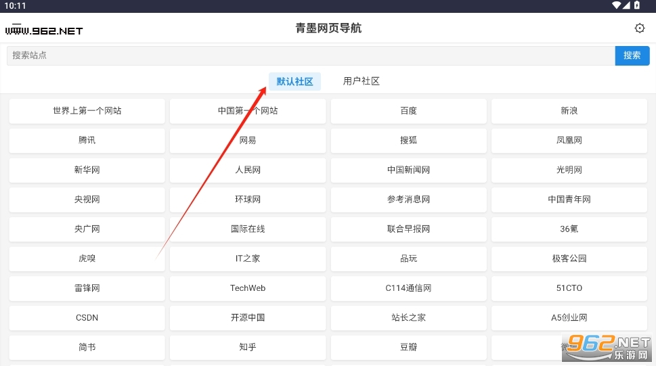Open the 央广网 site tile

(87, 229)
